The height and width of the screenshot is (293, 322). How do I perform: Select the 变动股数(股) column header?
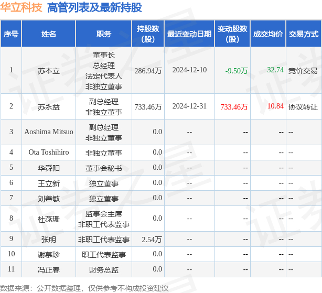(232, 34)
